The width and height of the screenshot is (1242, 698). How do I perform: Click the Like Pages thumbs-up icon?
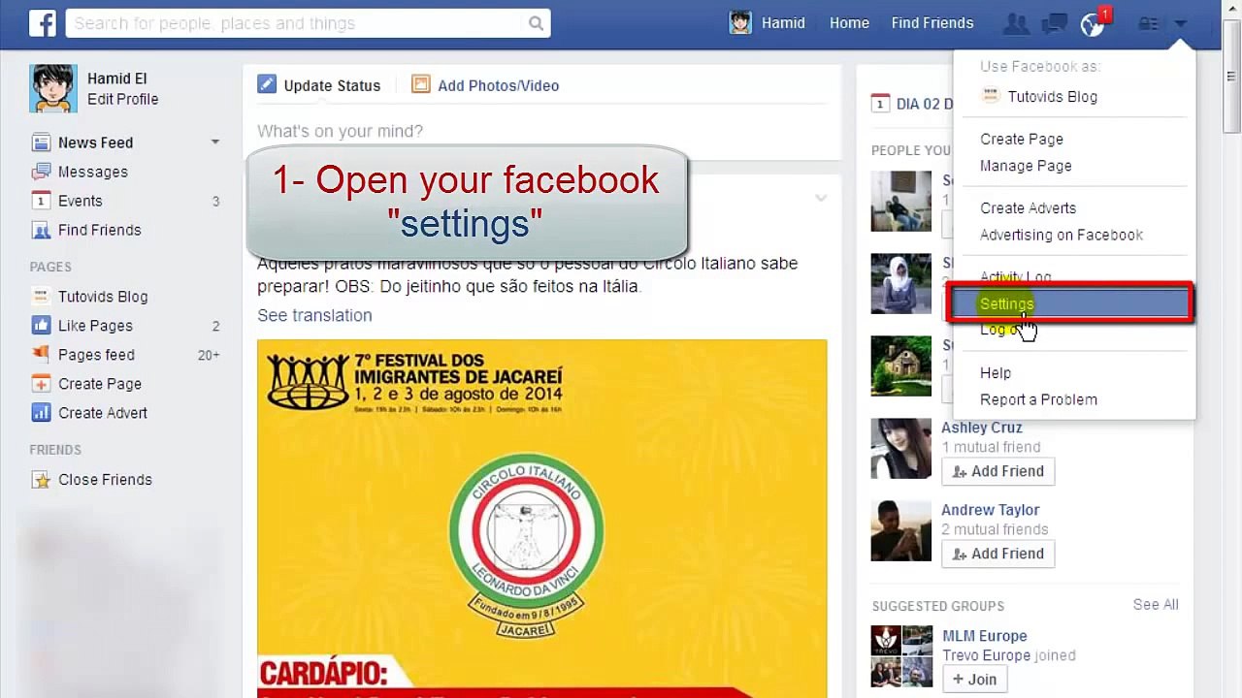pyautogui.click(x=41, y=326)
